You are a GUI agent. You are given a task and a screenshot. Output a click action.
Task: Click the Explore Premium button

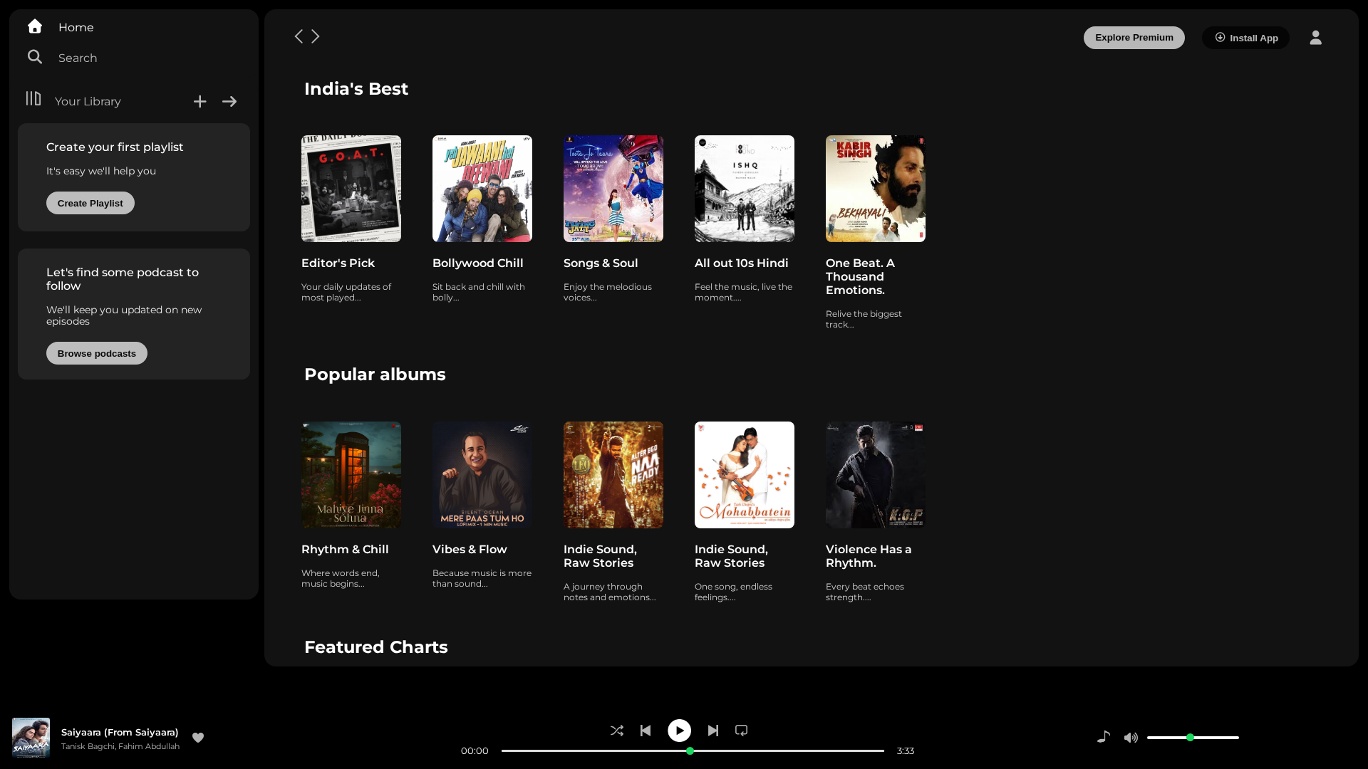coord(1134,38)
